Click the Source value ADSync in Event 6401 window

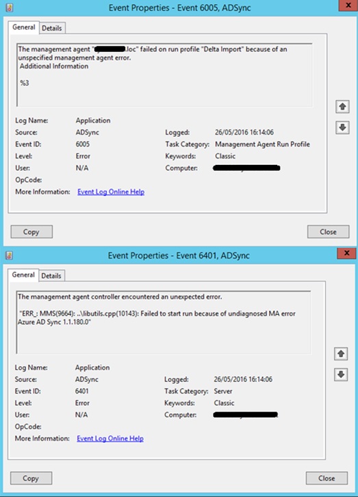86,379
